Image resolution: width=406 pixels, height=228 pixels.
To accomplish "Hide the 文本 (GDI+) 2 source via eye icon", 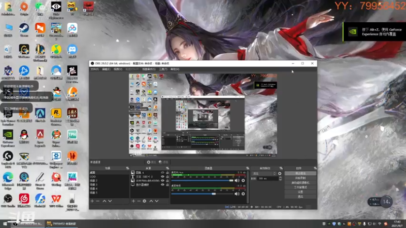I will [x=162, y=176].
